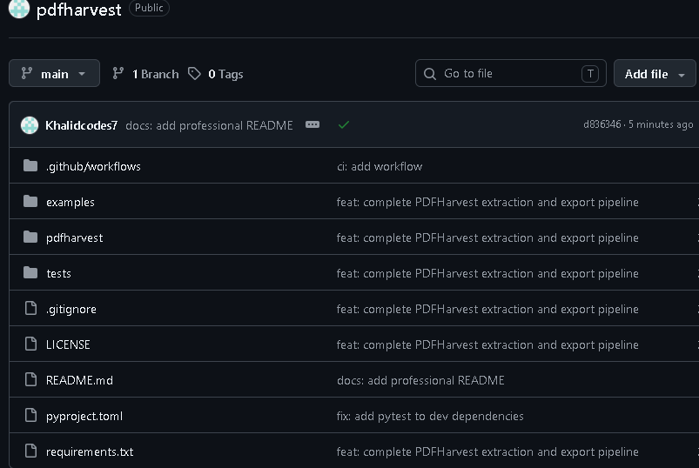Open the Khalidcodes7 author profile link

coord(81,125)
